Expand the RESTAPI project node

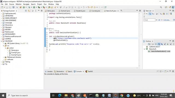pyautogui.click(x=1, y=30)
